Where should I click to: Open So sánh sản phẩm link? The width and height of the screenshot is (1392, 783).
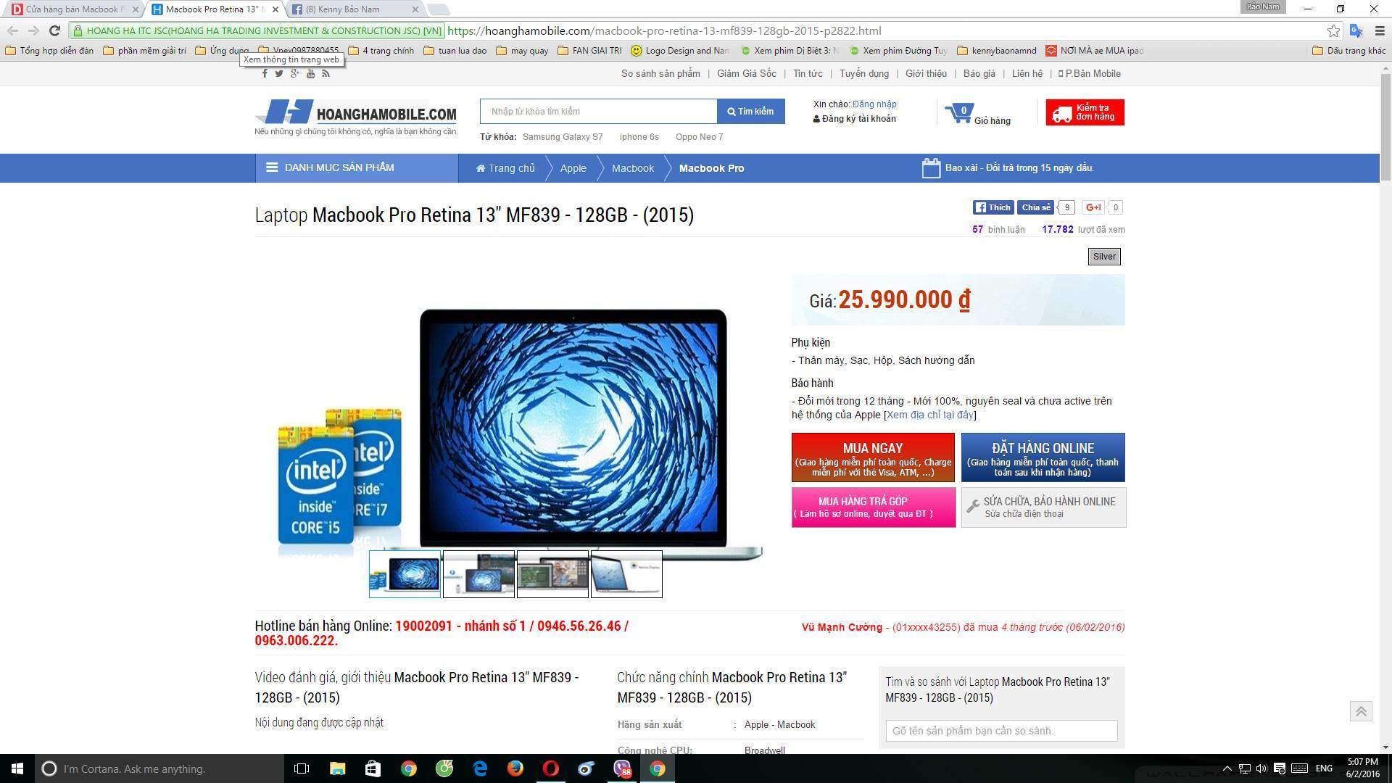click(660, 73)
